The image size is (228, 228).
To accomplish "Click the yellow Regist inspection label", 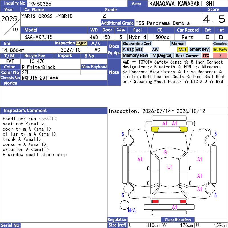I will tap(81, 43).
